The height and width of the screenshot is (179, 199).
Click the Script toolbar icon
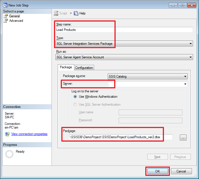tap(56, 13)
